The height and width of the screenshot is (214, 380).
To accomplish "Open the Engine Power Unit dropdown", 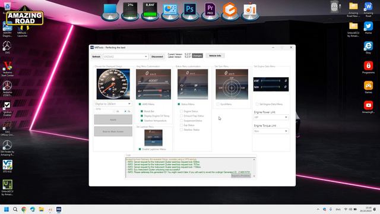I will 271,117.
